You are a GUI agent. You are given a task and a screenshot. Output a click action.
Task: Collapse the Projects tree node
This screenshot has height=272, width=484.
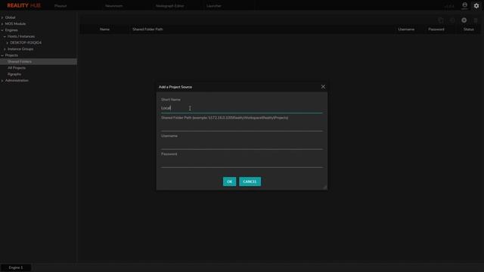2,55
